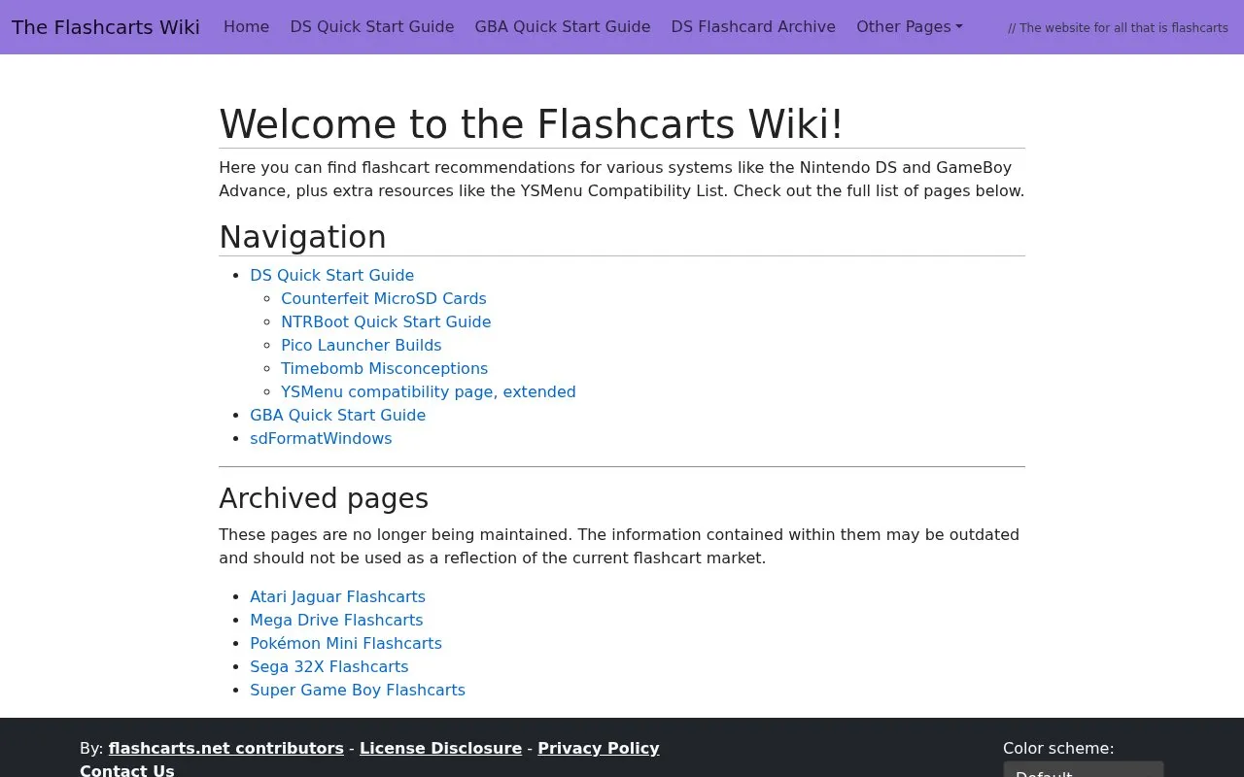Open Super Game Boy Flashcarts page

[358, 690]
